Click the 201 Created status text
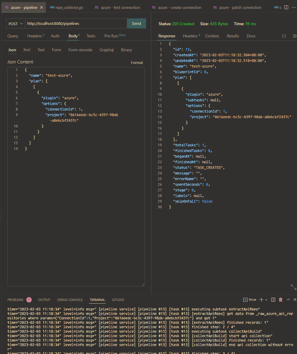Screen dimensions: 297x354 coord(183,24)
